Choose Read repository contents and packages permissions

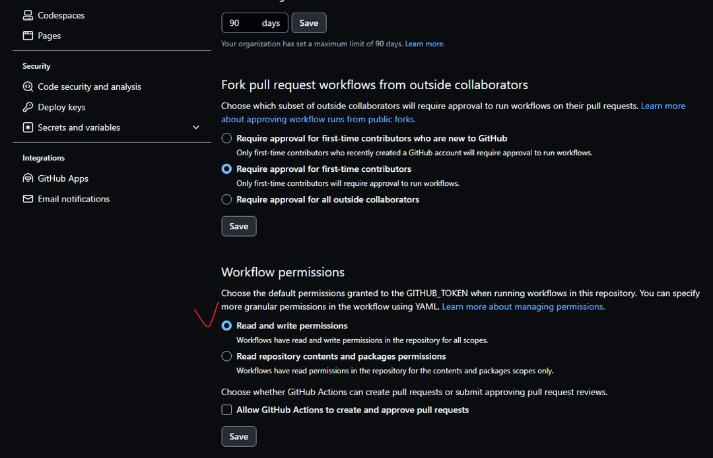(x=226, y=356)
